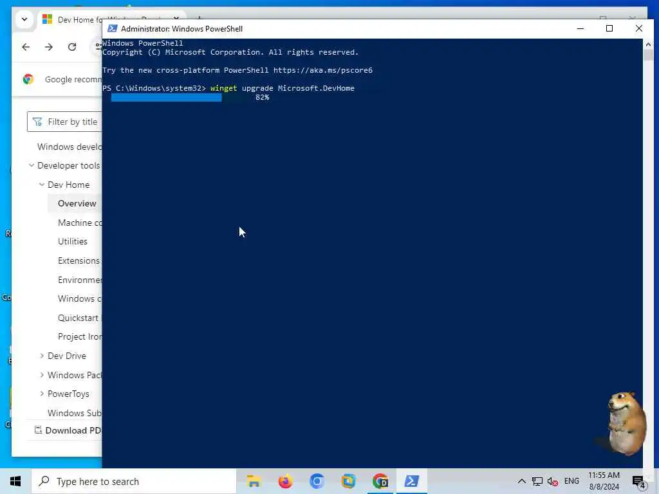This screenshot has width=659, height=494.
Task: Click the Chrome logo in the infobar
Action: (x=28, y=79)
